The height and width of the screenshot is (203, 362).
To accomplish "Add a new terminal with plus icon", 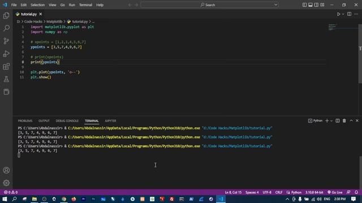I will click(327, 121).
